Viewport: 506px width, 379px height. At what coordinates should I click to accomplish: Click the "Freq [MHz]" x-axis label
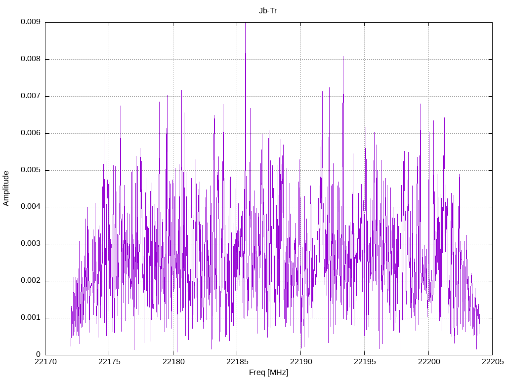(x=268, y=372)
